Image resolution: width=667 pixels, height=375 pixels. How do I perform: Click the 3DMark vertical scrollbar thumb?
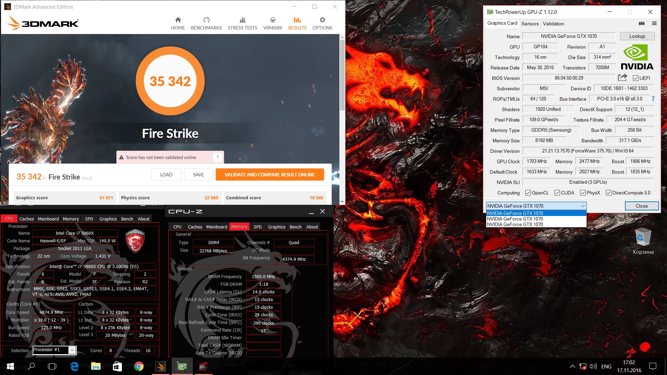coord(342,75)
